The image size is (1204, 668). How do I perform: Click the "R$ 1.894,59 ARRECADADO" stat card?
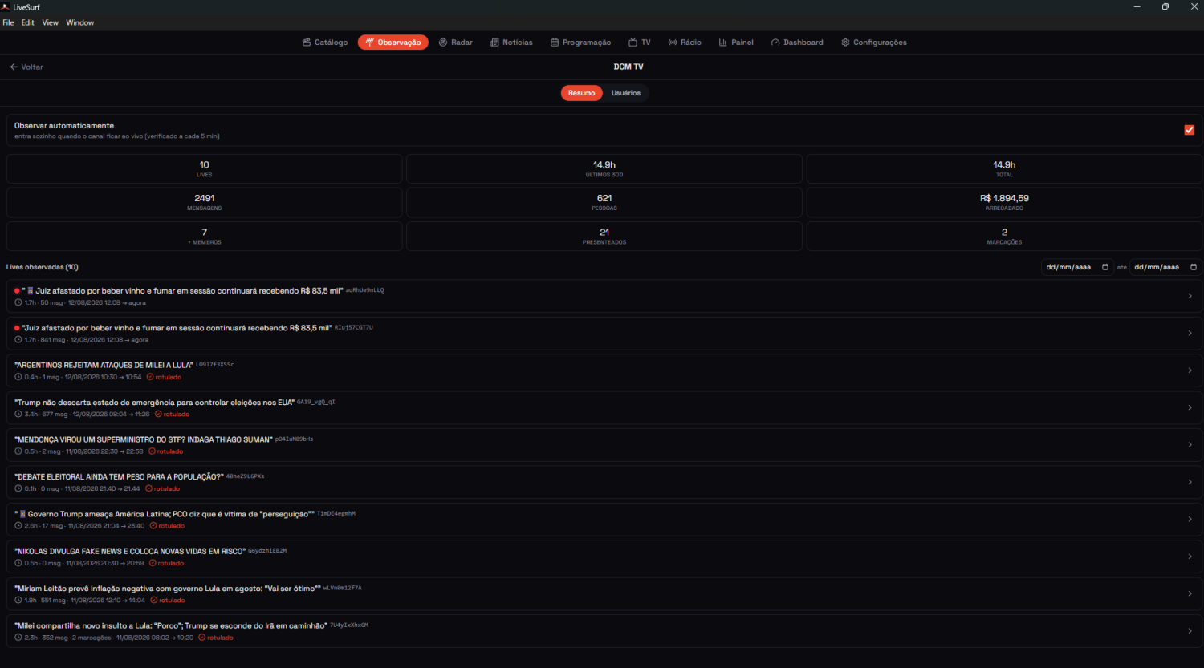(x=1004, y=203)
